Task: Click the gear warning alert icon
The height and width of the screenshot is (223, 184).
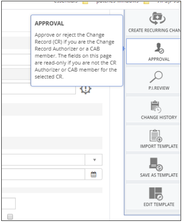Action: tap(86, 90)
